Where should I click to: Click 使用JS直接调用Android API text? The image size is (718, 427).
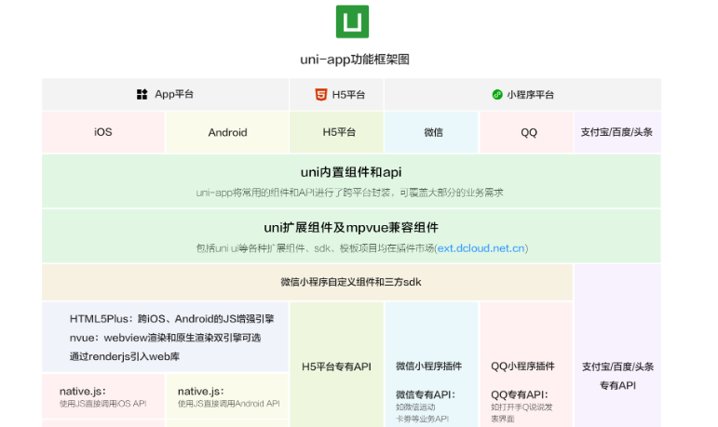tap(228, 404)
